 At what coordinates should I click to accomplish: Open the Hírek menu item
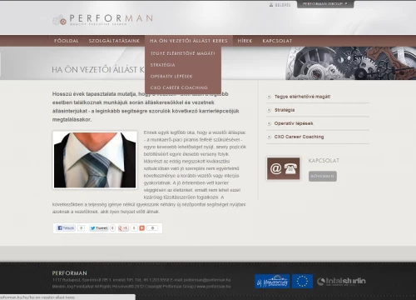(x=245, y=41)
